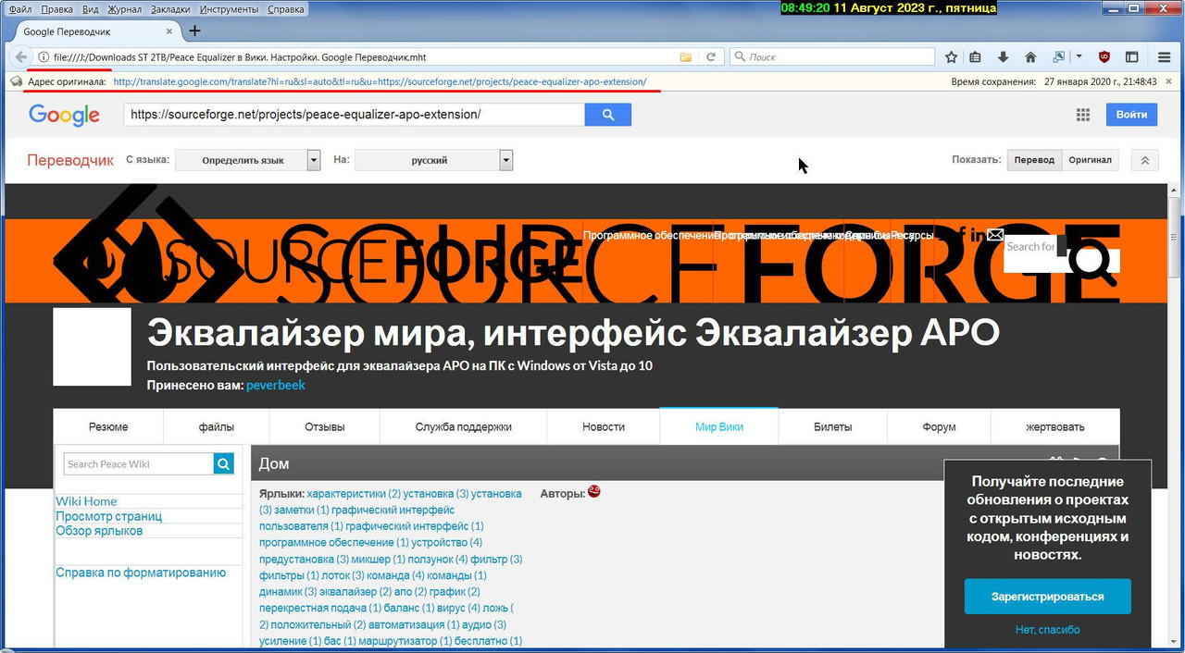Image resolution: width=1185 pixels, height=653 pixels.
Task: Open Просмотр страниц sidebar link
Action: point(108,516)
